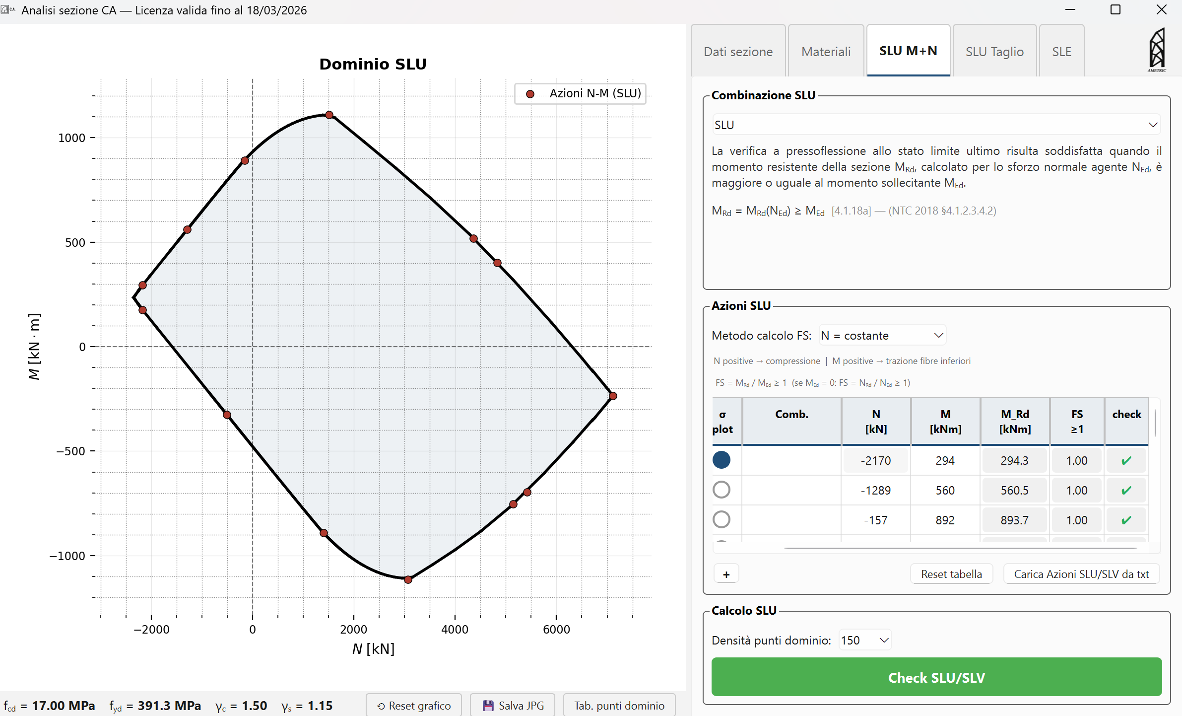Screen dimensions: 1182x716
Task: Click the green checkmark in first row
Action: click(1126, 460)
